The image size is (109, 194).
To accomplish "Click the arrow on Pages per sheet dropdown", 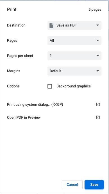I will (x=98, y=56).
